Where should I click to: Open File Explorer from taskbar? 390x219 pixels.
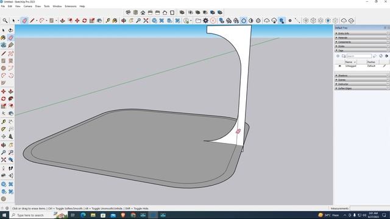pos(93,215)
